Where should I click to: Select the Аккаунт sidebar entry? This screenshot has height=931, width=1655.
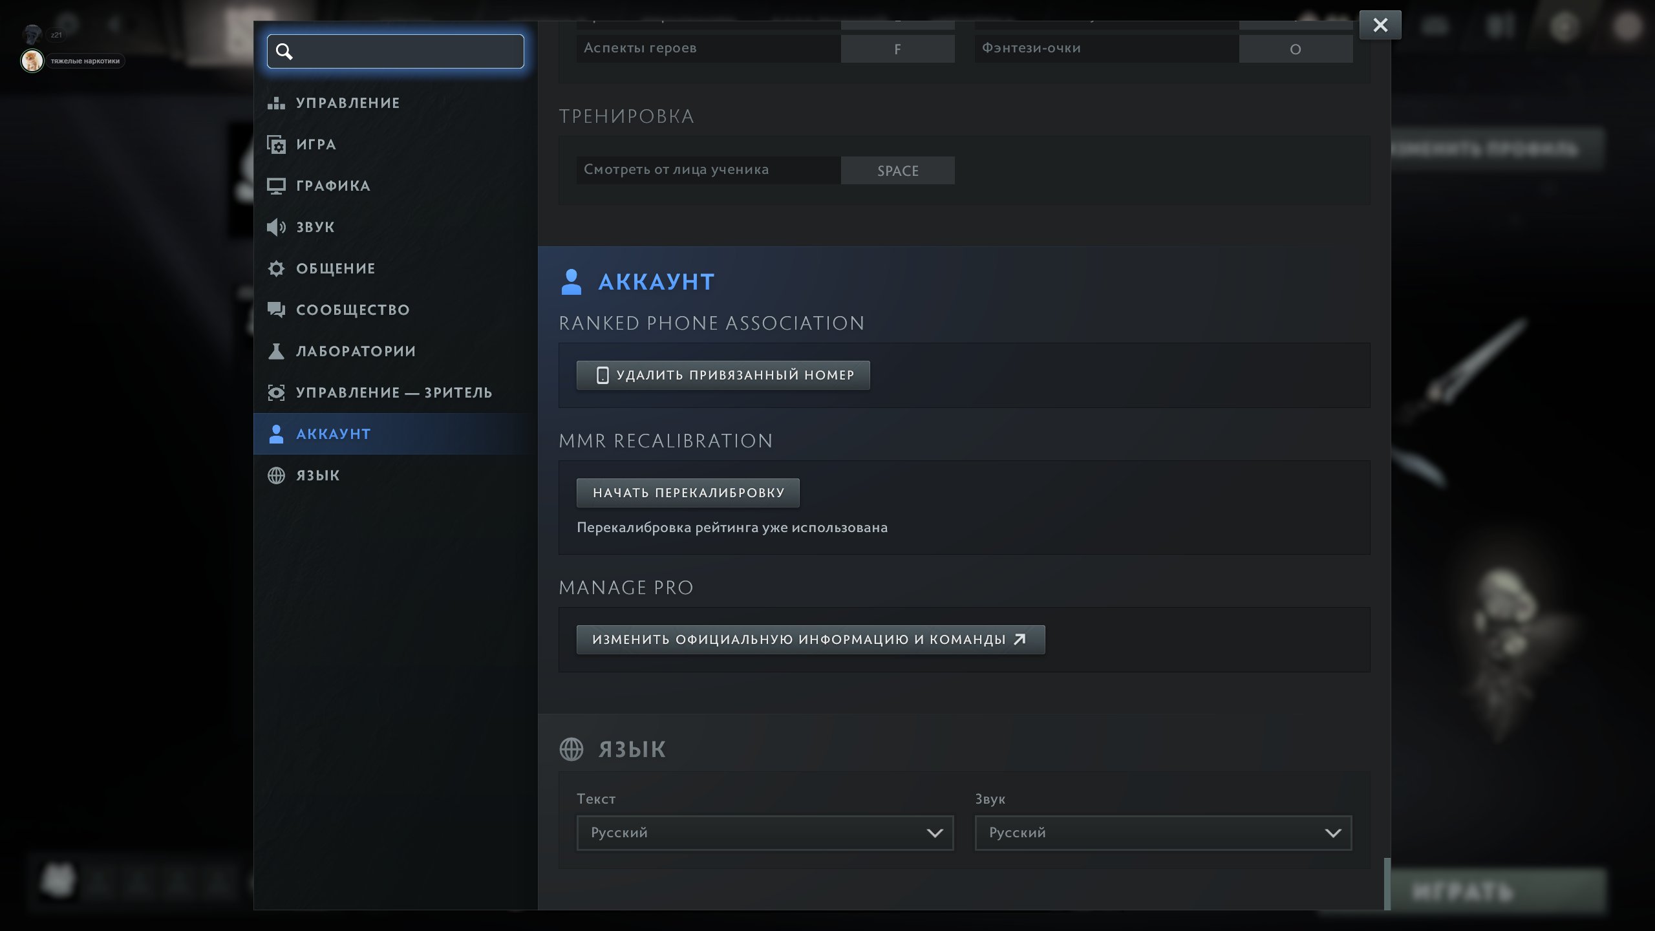(x=333, y=434)
